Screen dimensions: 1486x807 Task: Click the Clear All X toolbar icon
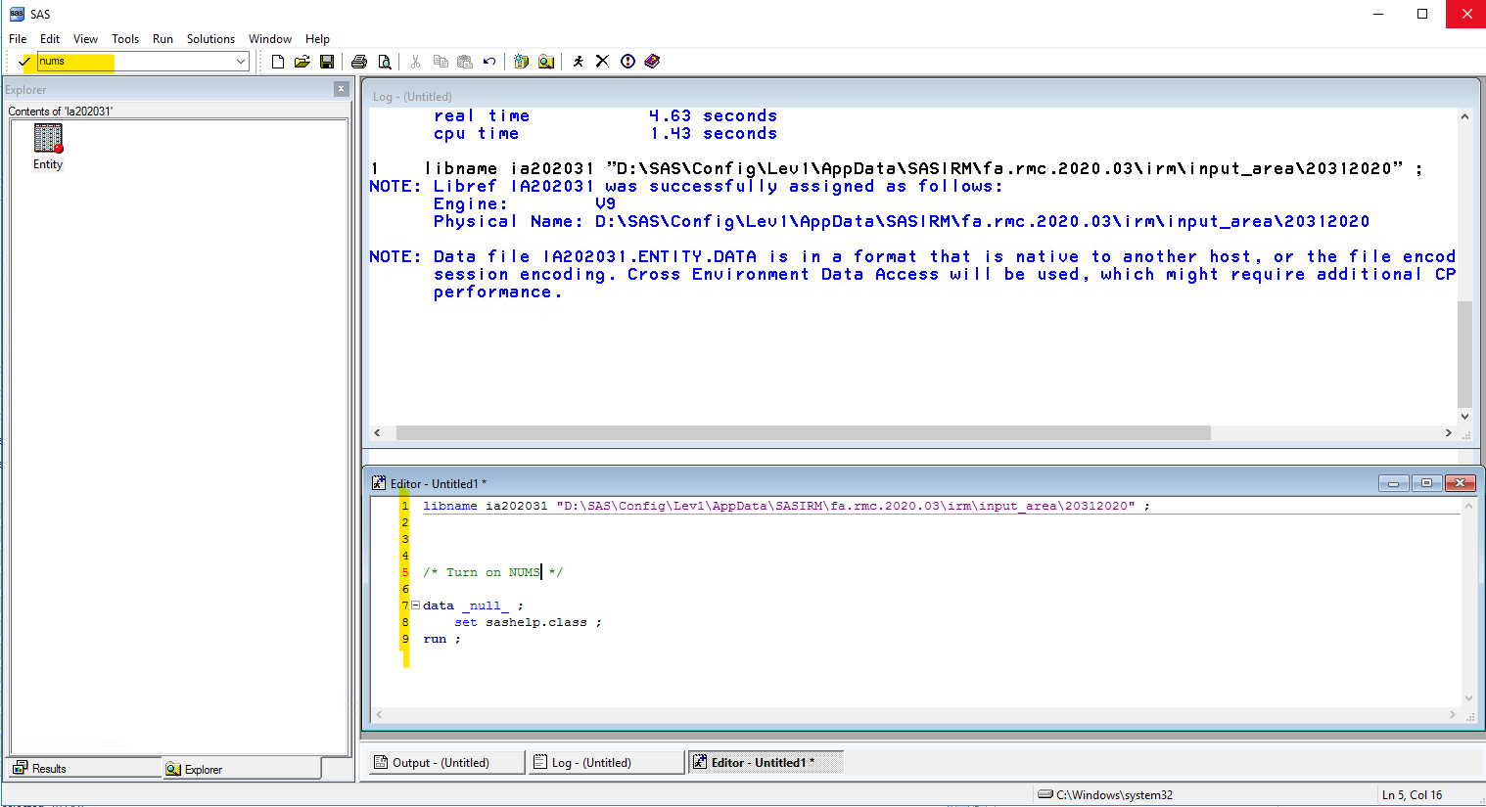click(x=602, y=62)
